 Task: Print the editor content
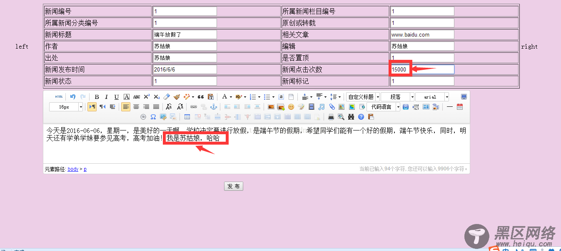click(x=331, y=117)
